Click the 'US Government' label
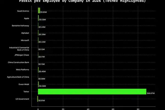This screenshot has height=110, width=165. point(22,99)
